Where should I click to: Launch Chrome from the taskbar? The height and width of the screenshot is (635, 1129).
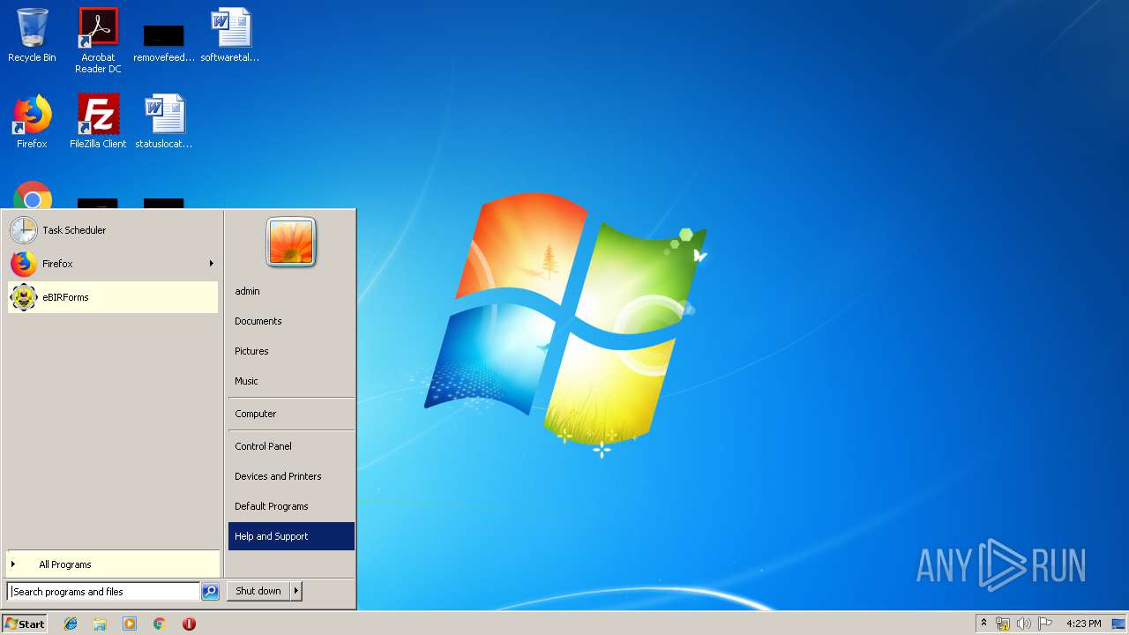[160, 624]
